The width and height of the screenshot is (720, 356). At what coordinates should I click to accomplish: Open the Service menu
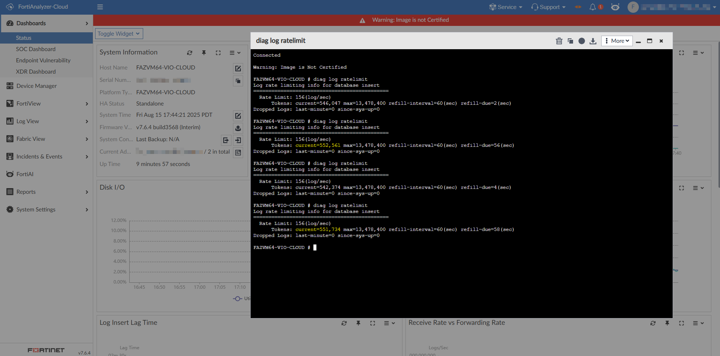[505, 7]
